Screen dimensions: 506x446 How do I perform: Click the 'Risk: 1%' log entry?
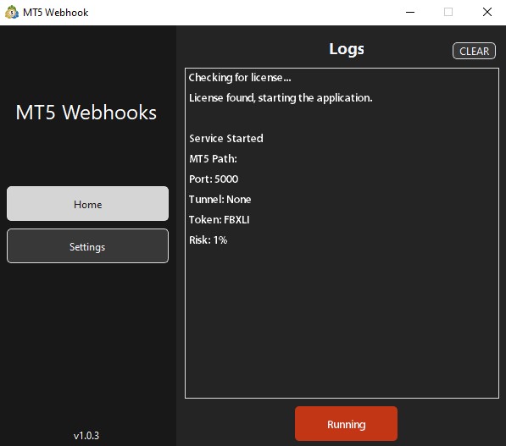click(208, 240)
